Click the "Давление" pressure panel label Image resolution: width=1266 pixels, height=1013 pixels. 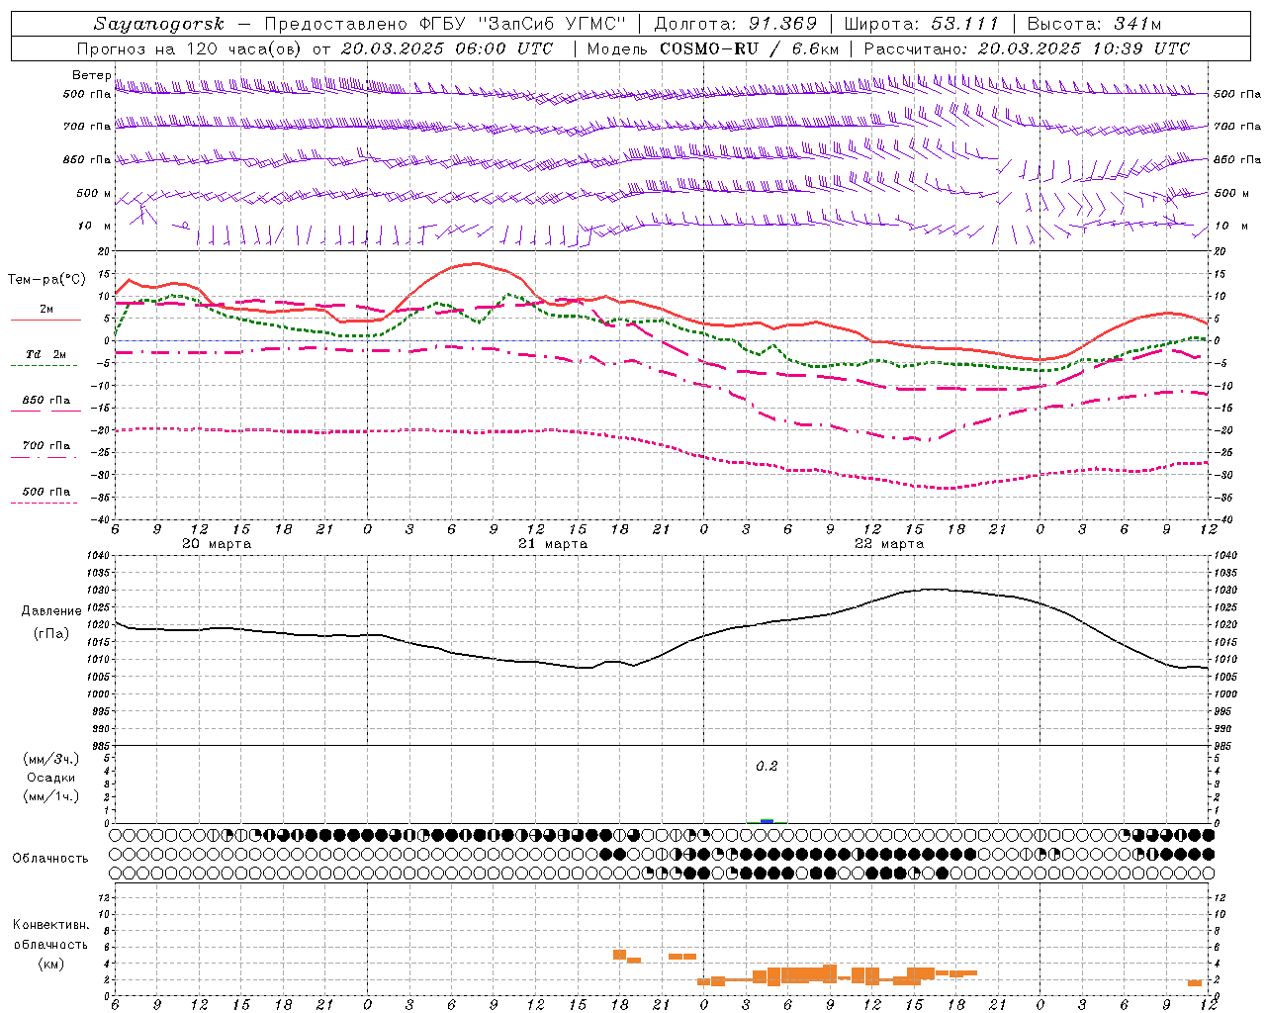tap(51, 611)
